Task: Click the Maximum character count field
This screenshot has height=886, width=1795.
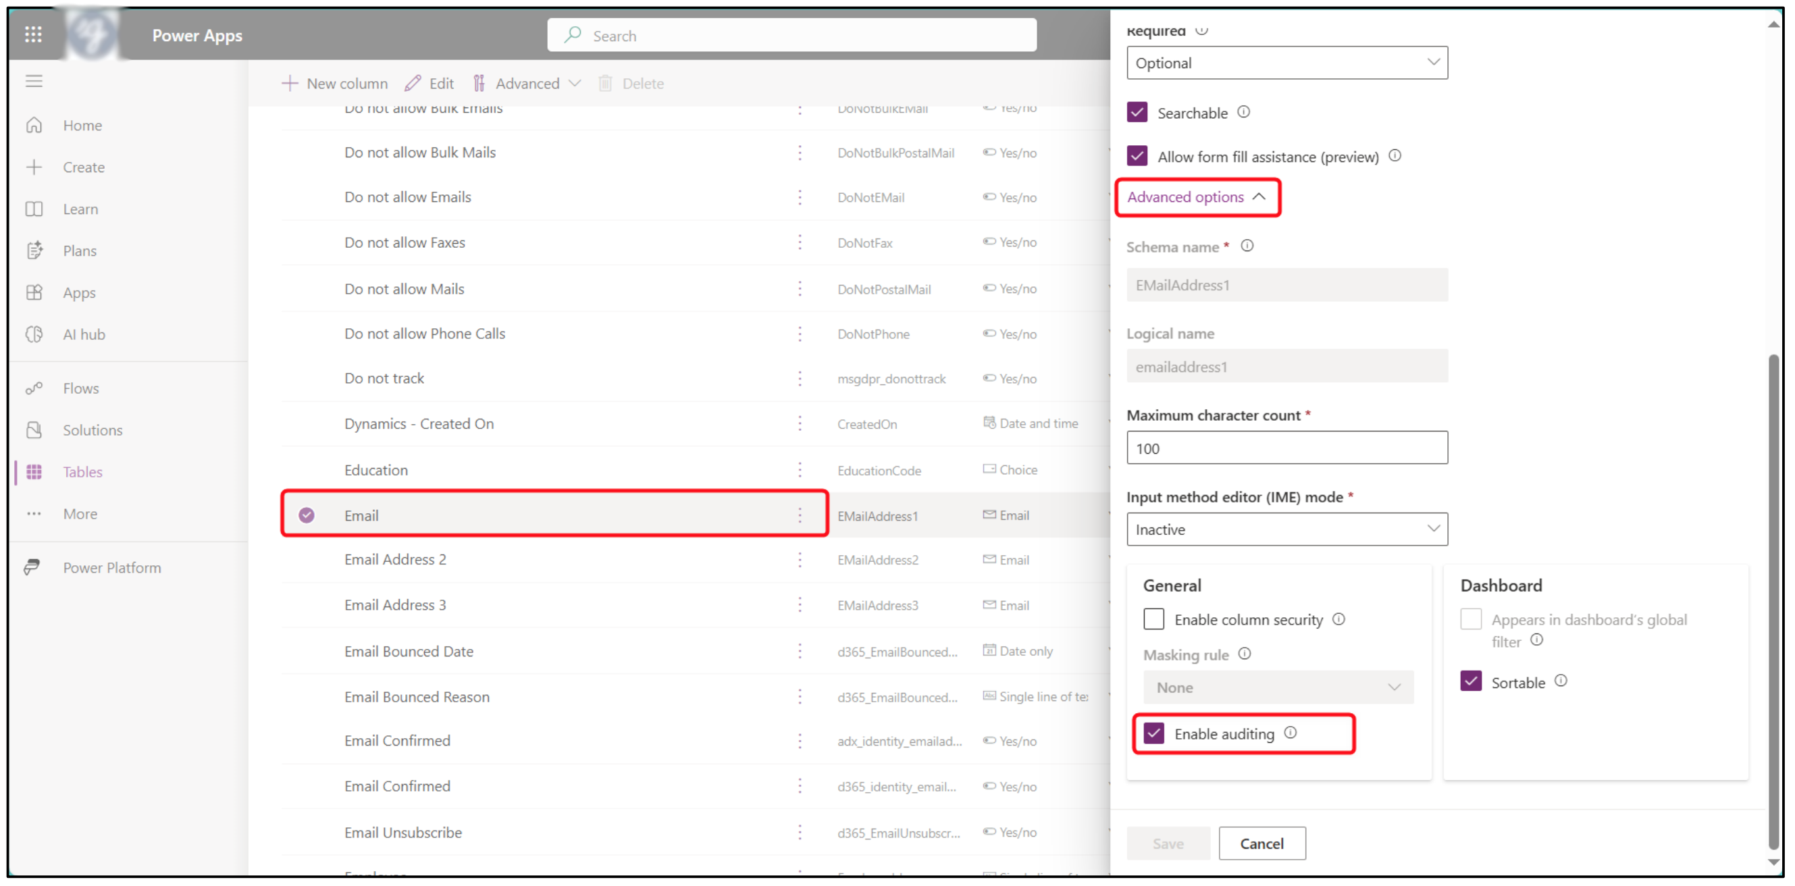Action: (1287, 448)
